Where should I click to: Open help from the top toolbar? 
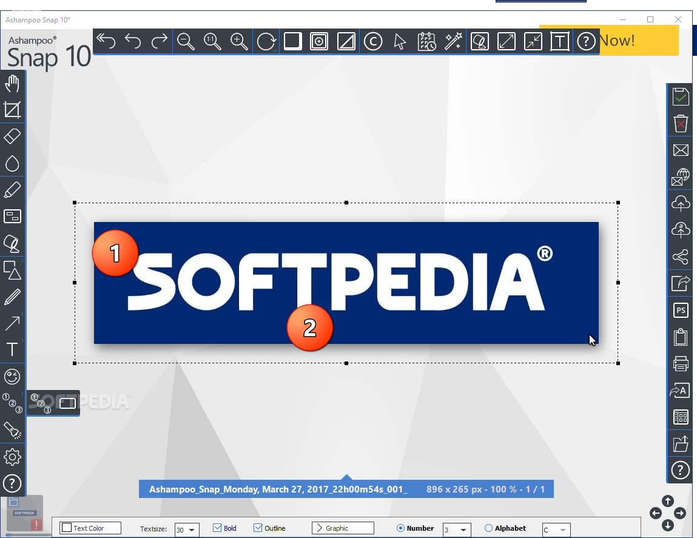pos(587,41)
